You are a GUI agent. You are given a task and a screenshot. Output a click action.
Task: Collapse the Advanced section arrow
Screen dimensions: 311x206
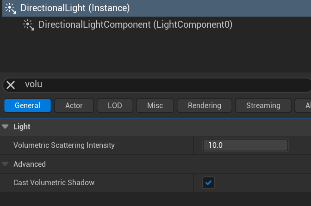point(6,164)
